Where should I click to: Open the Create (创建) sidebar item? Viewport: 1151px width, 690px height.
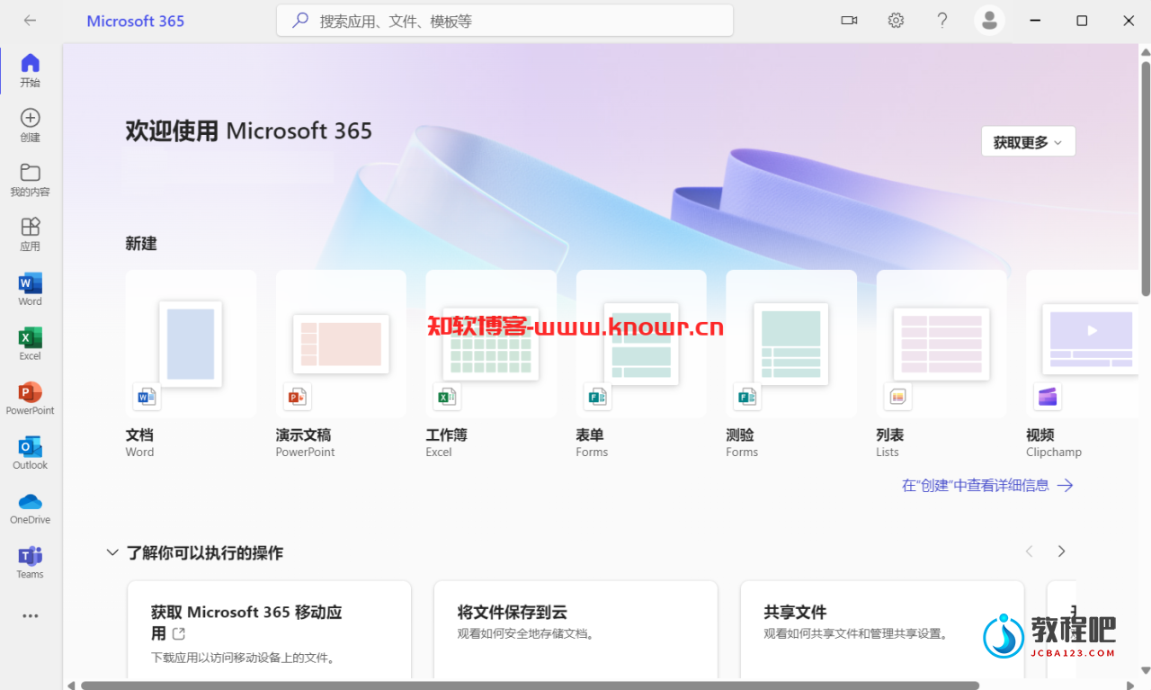pos(30,125)
